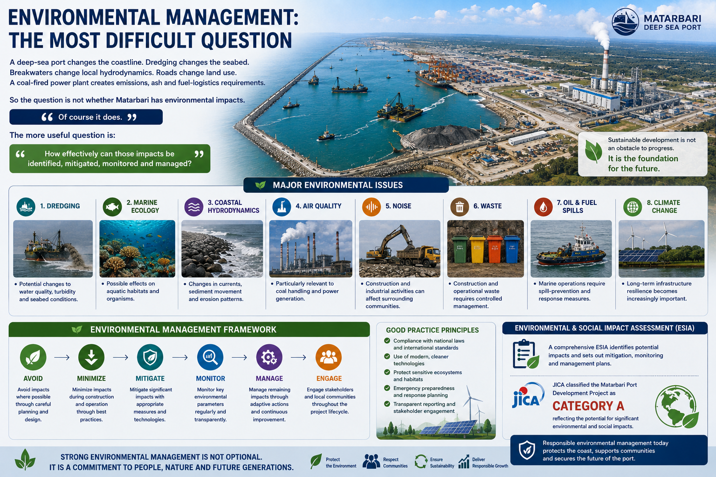716x477 pixels.
Task: Click the leaf icon beside Sustainable development text
Action: click(x=593, y=151)
